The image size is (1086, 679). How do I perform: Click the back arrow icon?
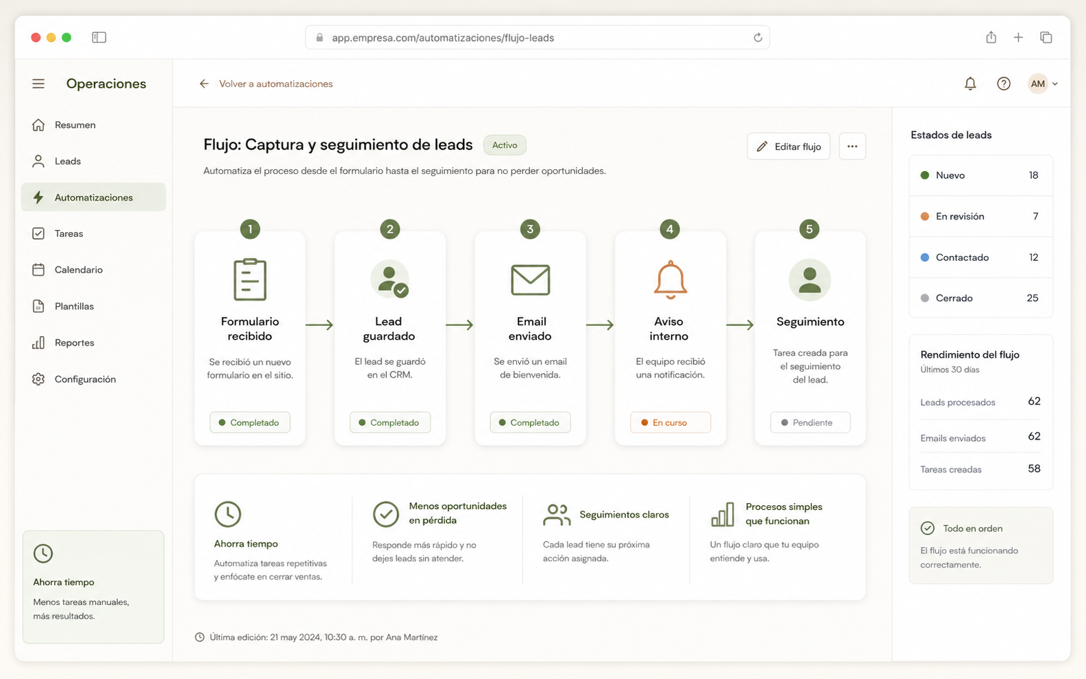[204, 84]
